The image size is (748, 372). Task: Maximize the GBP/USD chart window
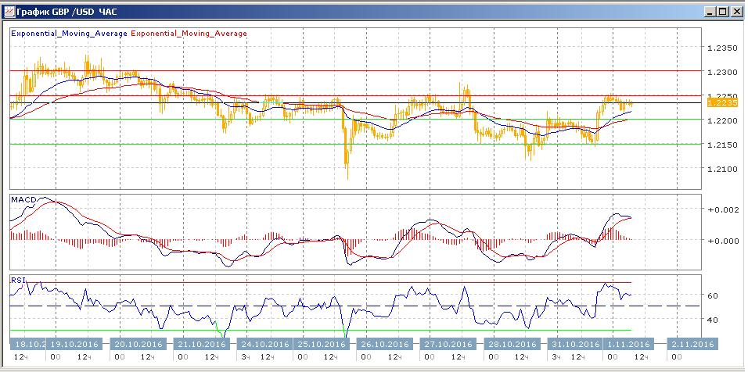pyautogui.click(x=722, y=11)
